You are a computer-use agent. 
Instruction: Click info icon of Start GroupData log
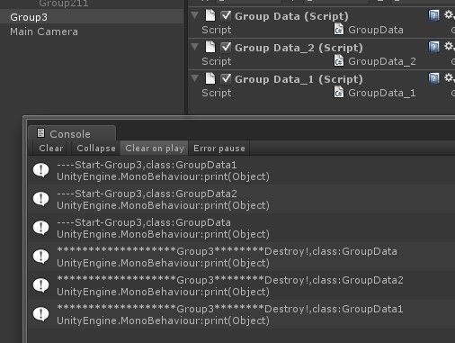40,228
